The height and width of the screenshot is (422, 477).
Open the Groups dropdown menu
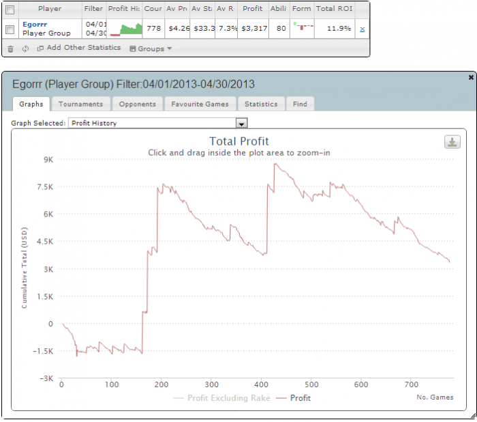tap(151, 48)
